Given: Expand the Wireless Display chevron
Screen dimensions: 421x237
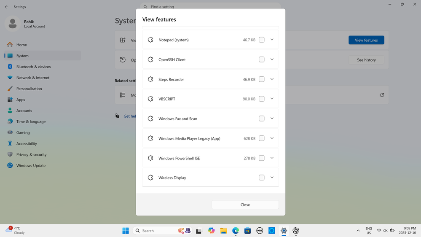Looking at the screenshot, I should 272,178.
